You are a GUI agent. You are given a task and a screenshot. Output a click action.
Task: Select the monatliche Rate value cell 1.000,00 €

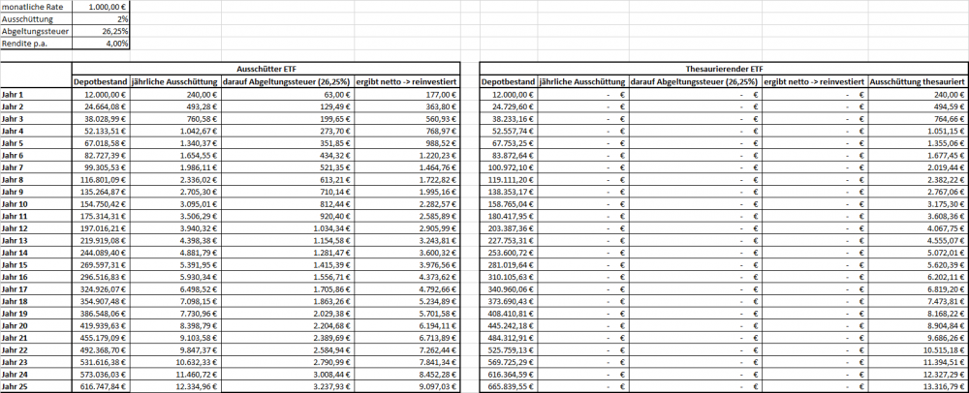[x=102, y=7]
